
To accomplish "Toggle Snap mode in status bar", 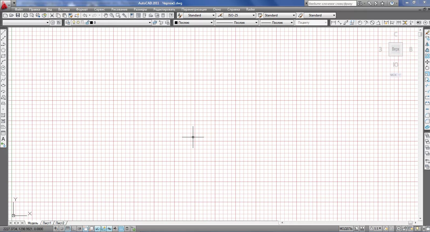I will (62, 229).
